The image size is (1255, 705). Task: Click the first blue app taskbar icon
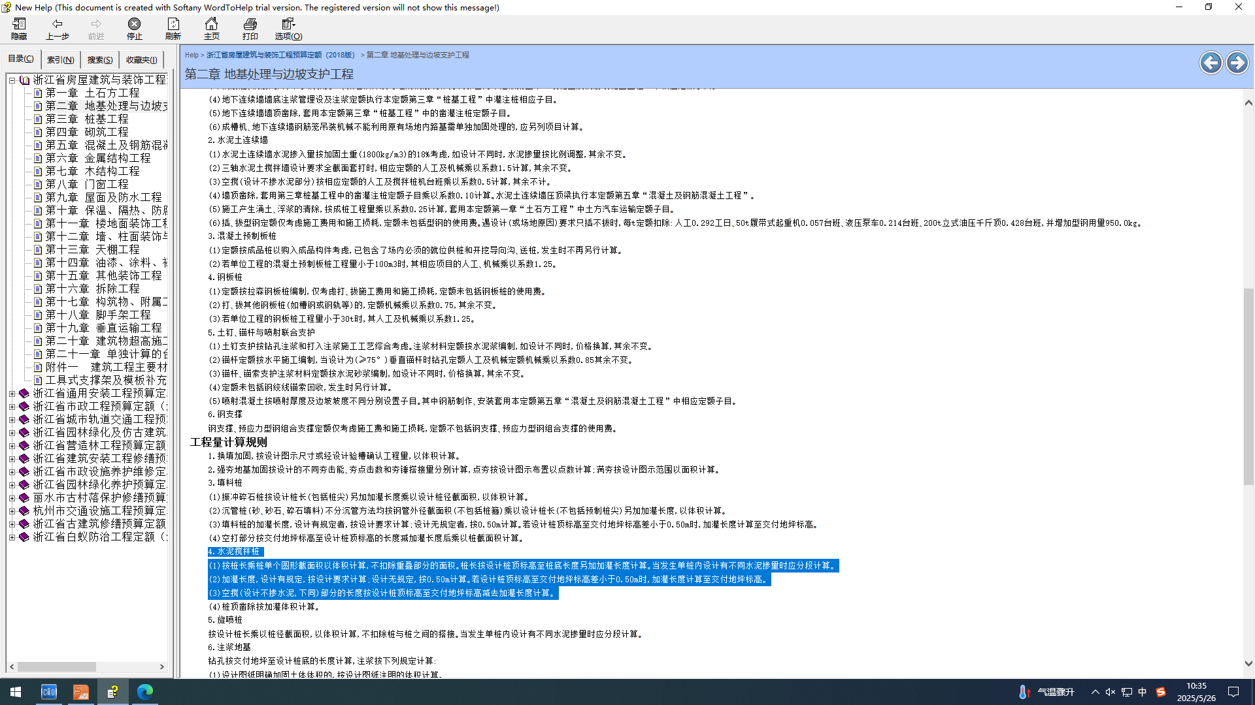[49, 692]
